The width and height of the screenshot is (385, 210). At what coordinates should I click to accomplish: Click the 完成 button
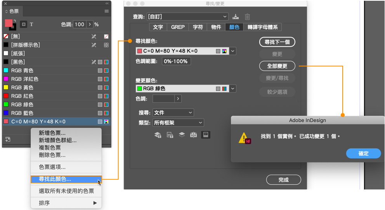pos(284,180)
